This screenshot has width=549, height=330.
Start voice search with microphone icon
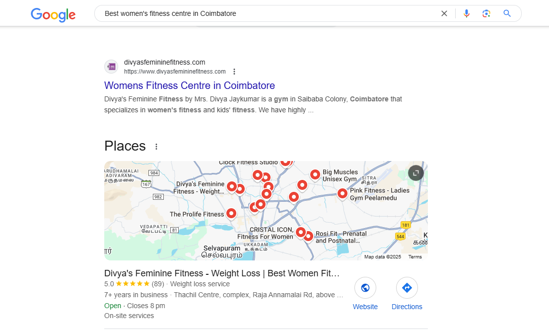point(466,13)
